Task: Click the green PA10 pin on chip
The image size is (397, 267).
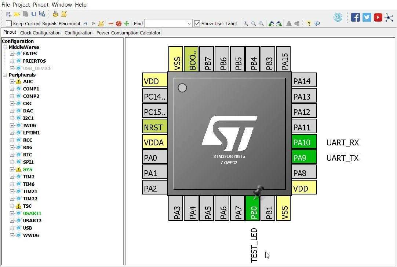Action: (x=304, y=142)
